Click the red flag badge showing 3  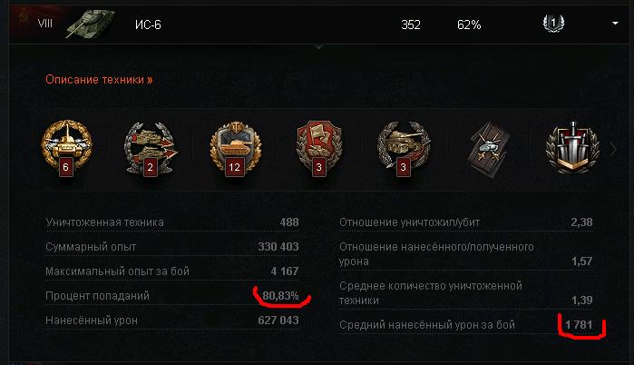(319, 149)
